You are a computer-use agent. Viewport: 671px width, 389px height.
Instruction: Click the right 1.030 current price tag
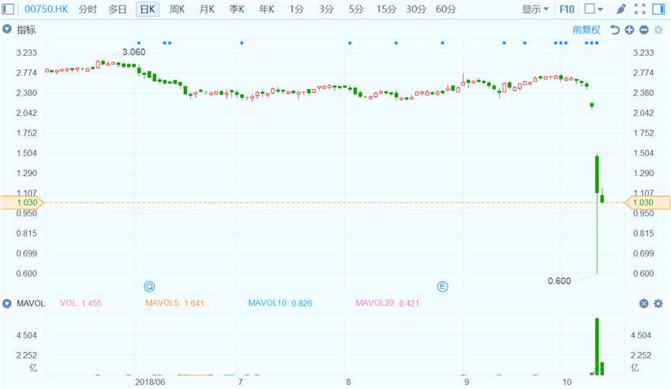pos(647,203)
